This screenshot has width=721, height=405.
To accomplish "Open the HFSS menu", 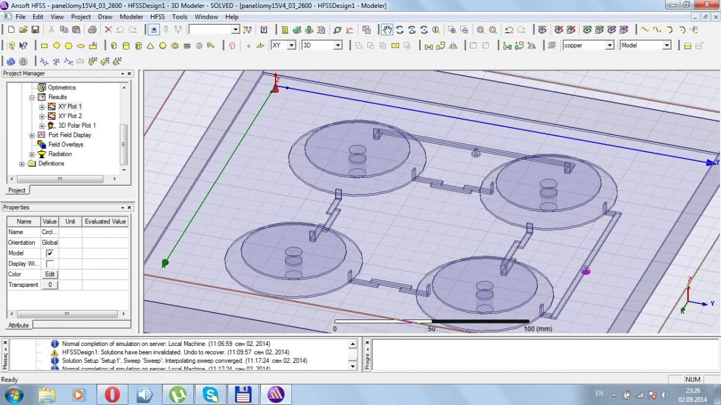I will coord(158,17).
